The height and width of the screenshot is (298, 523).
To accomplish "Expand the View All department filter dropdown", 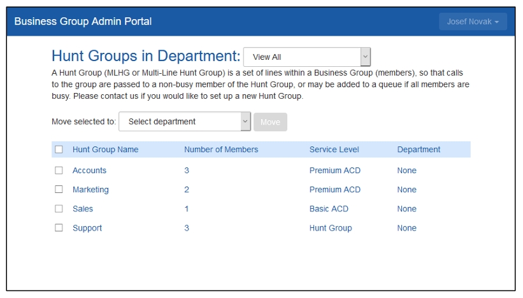I will pyautogui.click(x=306, y=57).
